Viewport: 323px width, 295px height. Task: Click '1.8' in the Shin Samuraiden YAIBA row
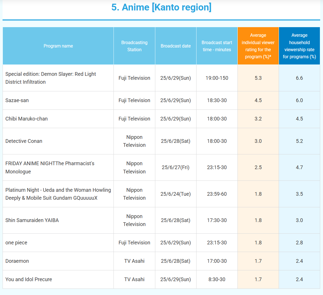[x=258, y=220]
